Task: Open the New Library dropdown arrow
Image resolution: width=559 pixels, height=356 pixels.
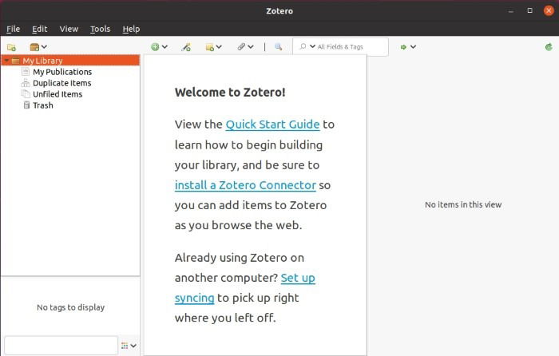Action: [x=44, y=46]
